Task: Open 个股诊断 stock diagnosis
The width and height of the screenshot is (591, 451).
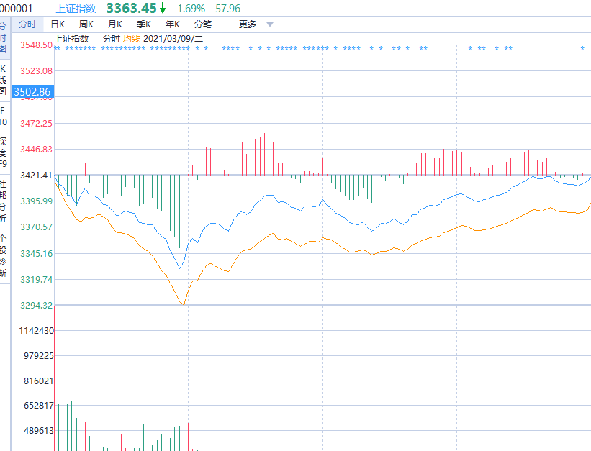Action: 4,255
